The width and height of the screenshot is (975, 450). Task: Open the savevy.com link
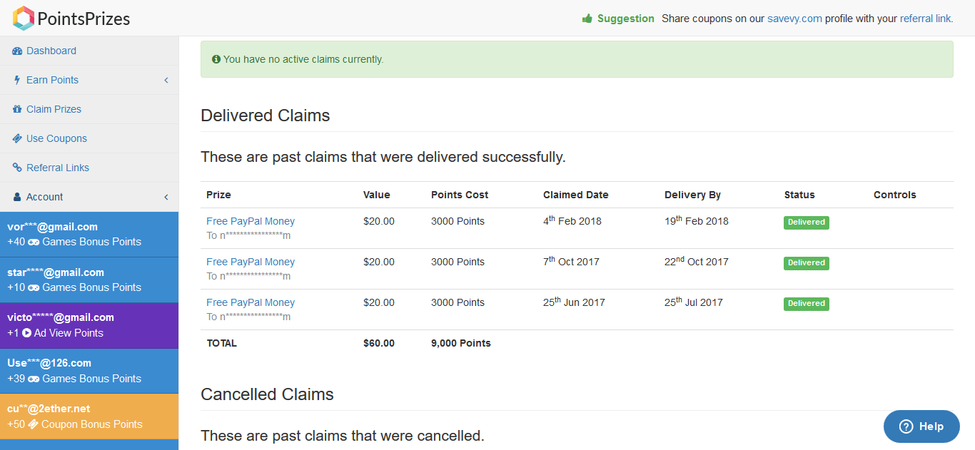click(x=794, y=19)
